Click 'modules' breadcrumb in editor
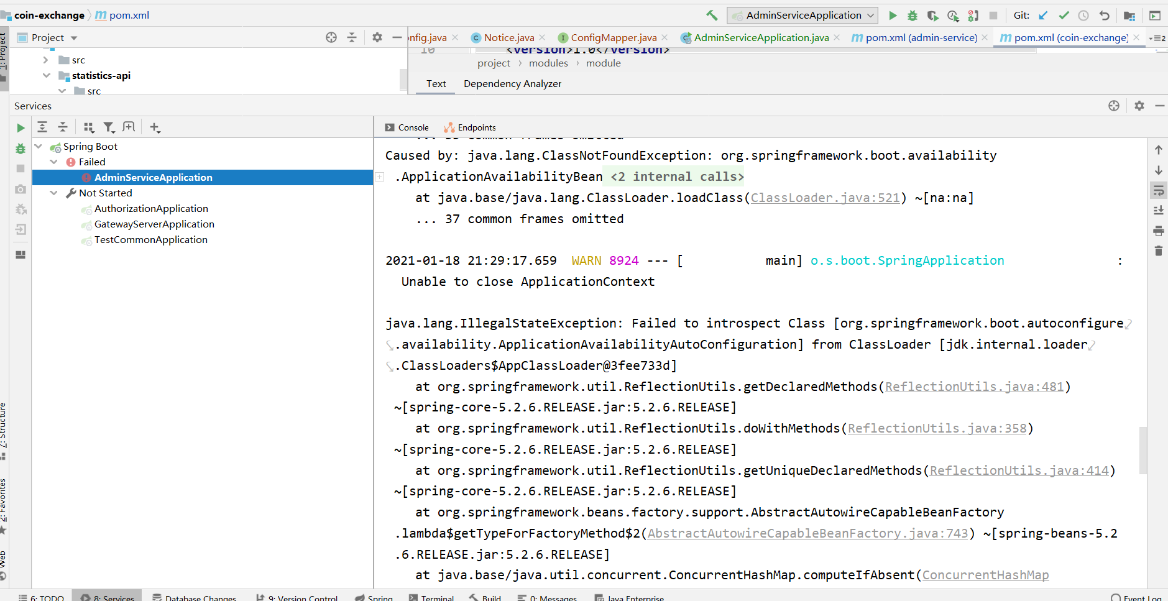This screenshot has height=601, width=1168. pyautogui.click(x=548, y=63)
